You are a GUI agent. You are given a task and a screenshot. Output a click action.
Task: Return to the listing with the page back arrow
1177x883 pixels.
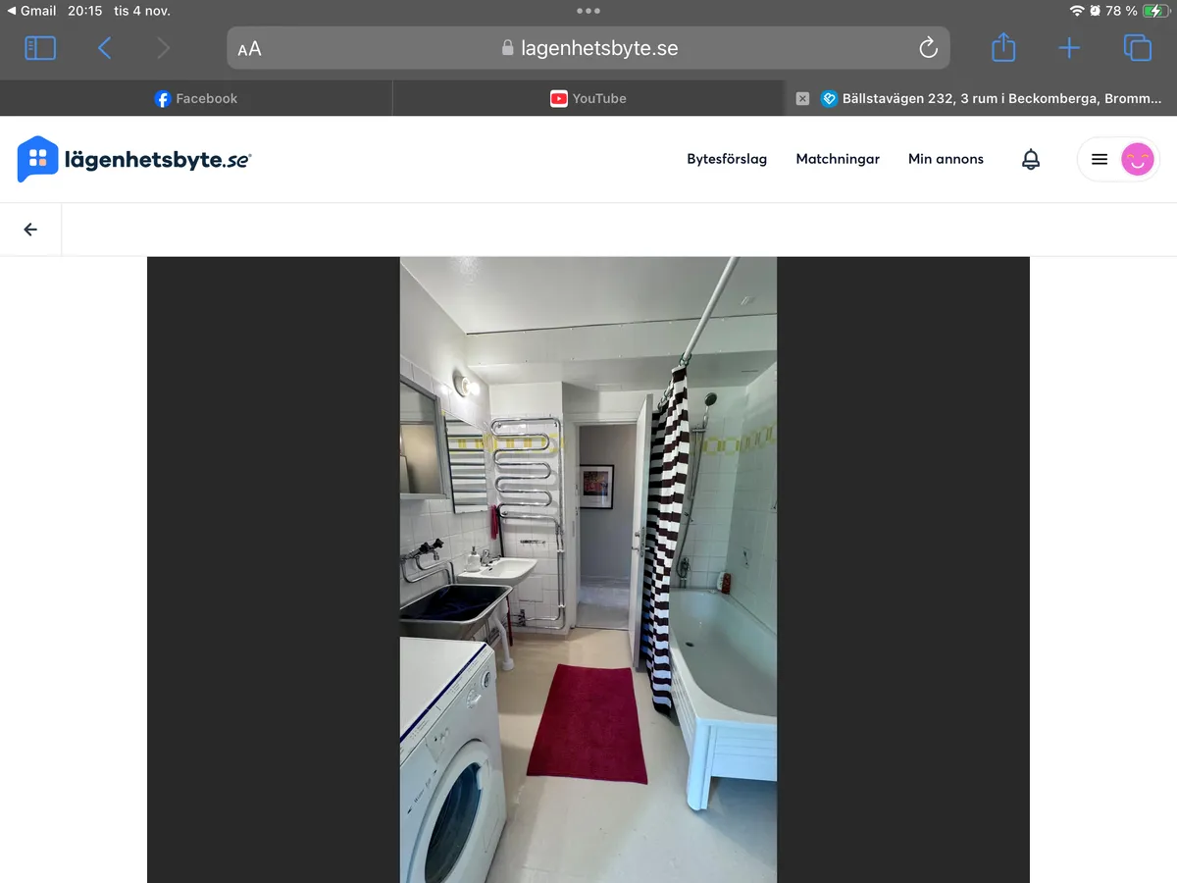pos(29,228)
